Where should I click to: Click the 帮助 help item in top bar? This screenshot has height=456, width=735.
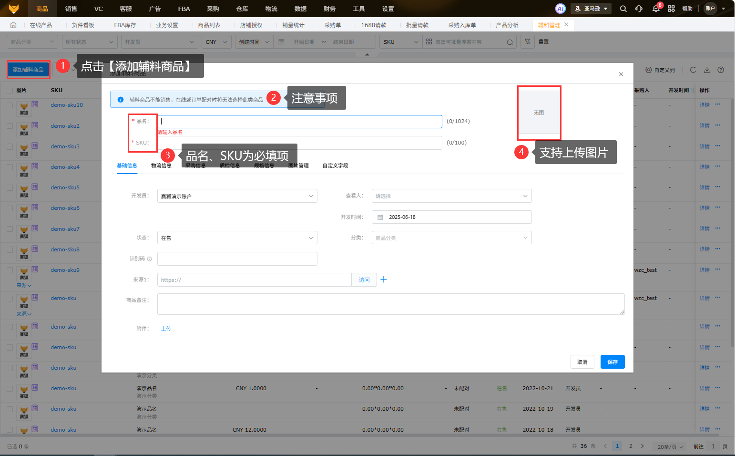687,9
